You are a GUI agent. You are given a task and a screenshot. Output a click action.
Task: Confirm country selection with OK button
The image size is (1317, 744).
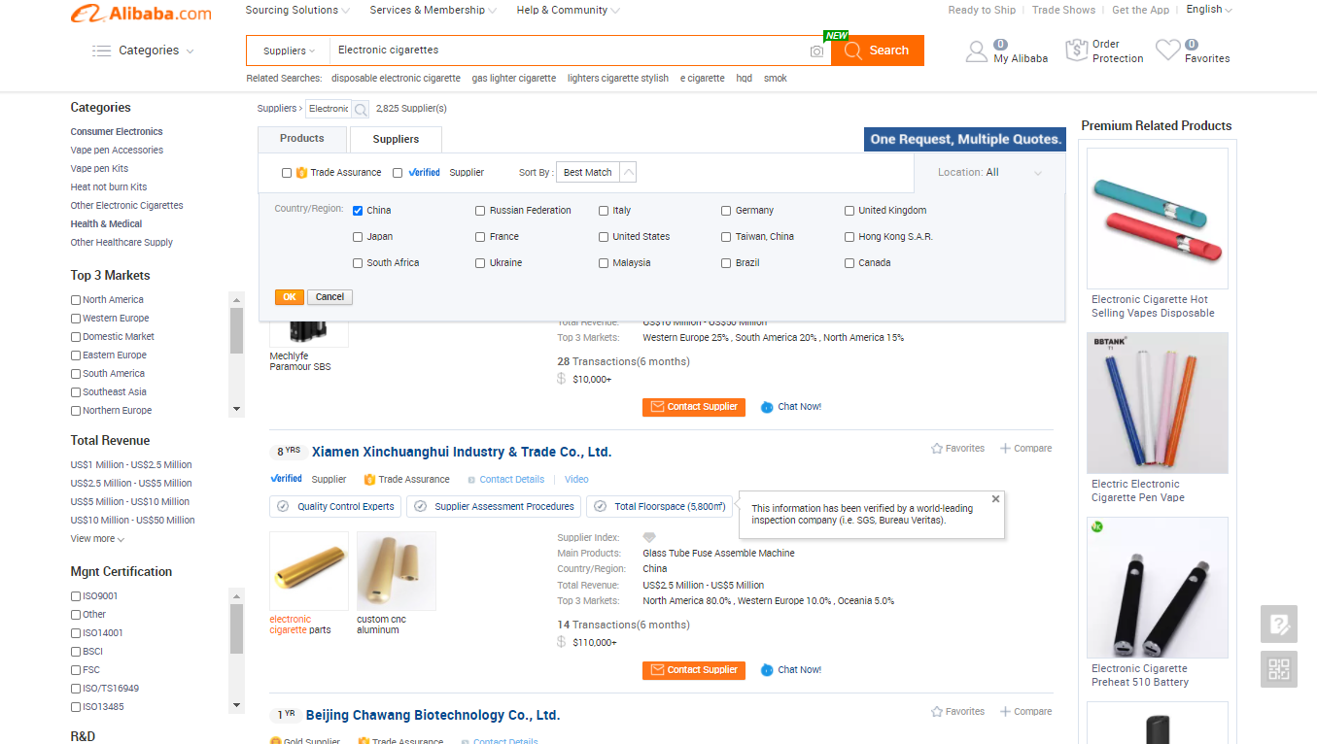[x=289, y=297]
